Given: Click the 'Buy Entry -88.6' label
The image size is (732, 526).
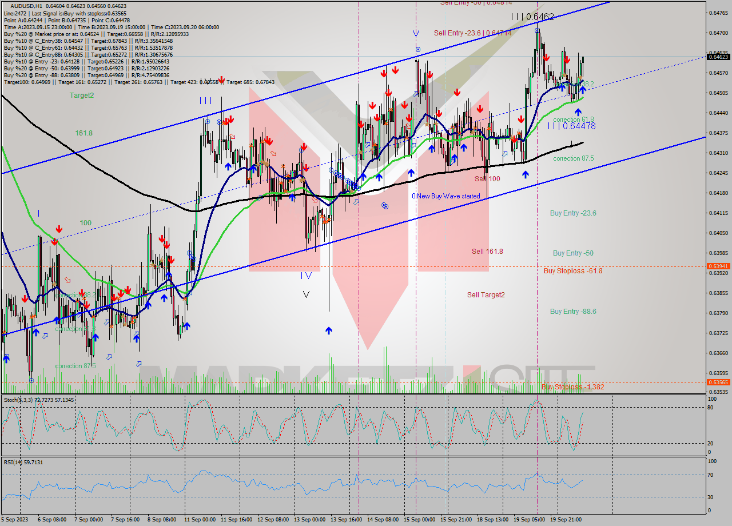Looking at the screenshot, I should click(573, 311).
